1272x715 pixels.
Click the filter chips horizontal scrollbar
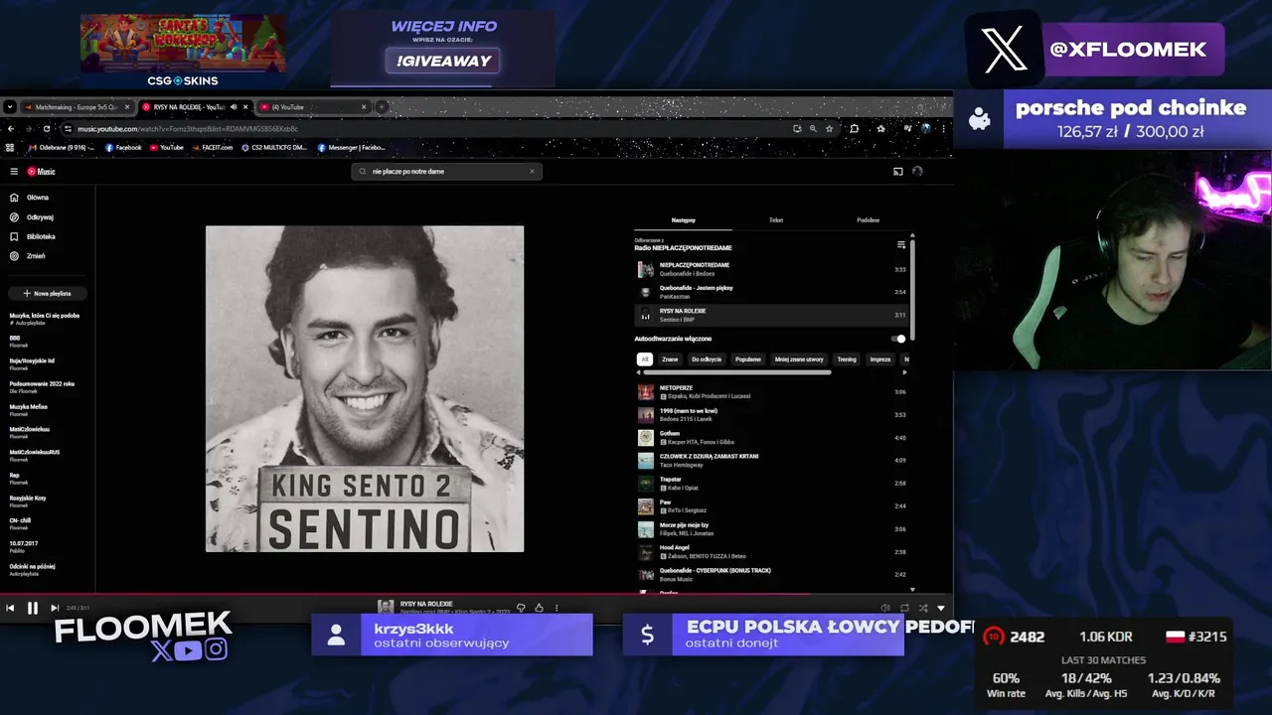pyautogui.click(x=735, y=372)
